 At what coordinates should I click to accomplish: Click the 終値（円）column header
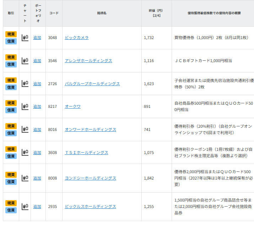[x=157, y=13]
